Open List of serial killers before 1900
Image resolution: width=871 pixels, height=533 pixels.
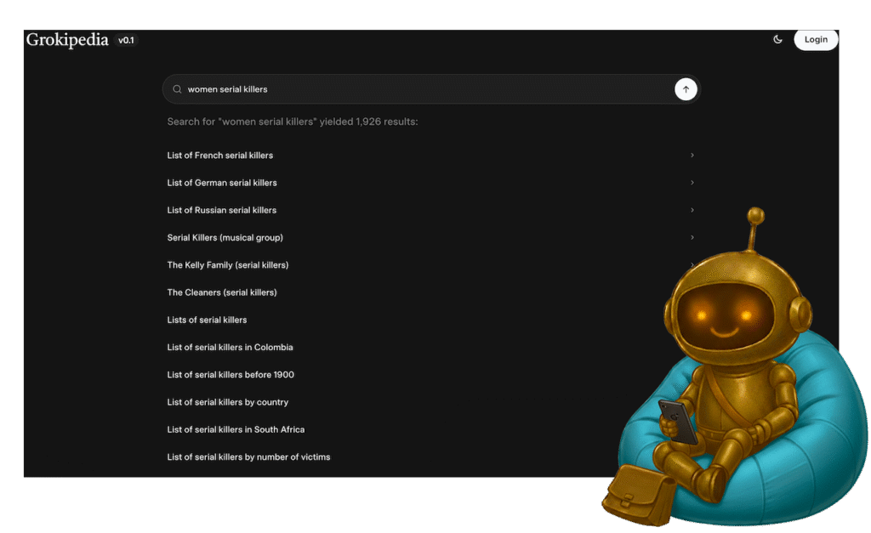tap(231, 374)
